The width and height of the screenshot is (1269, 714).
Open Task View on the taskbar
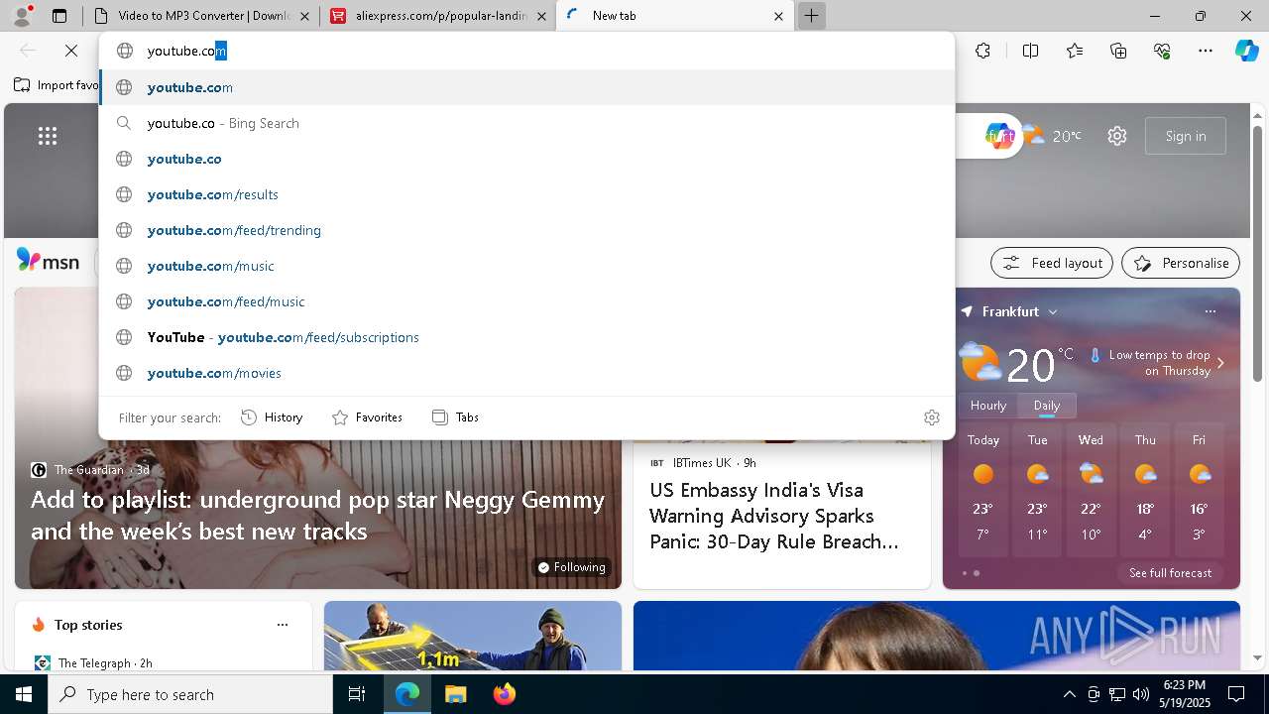point(357,694)
